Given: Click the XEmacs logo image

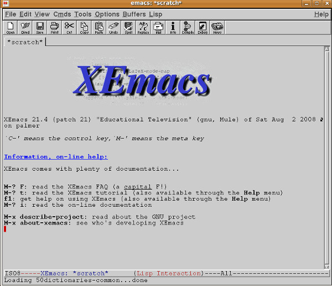Looking at the screenshot, I should click(142, 80).
